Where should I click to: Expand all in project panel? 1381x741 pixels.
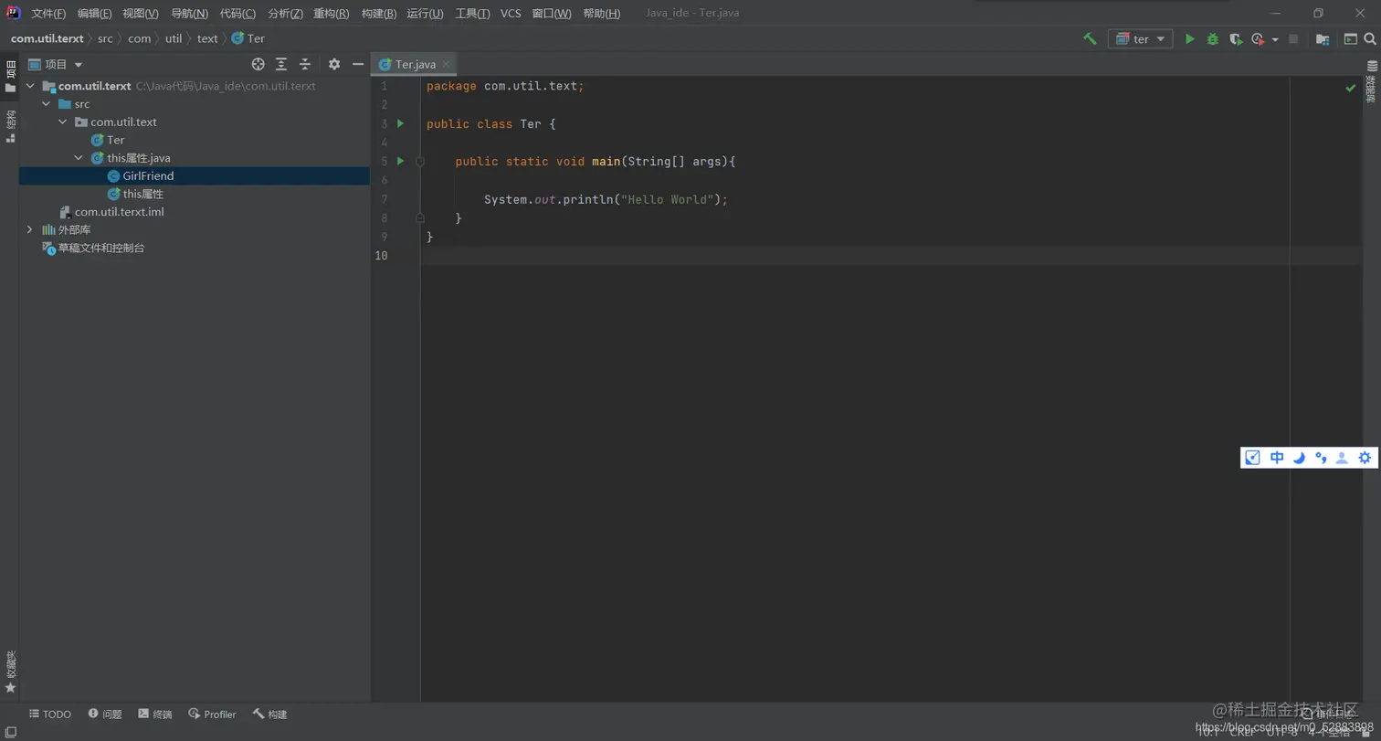pos(281,64)
